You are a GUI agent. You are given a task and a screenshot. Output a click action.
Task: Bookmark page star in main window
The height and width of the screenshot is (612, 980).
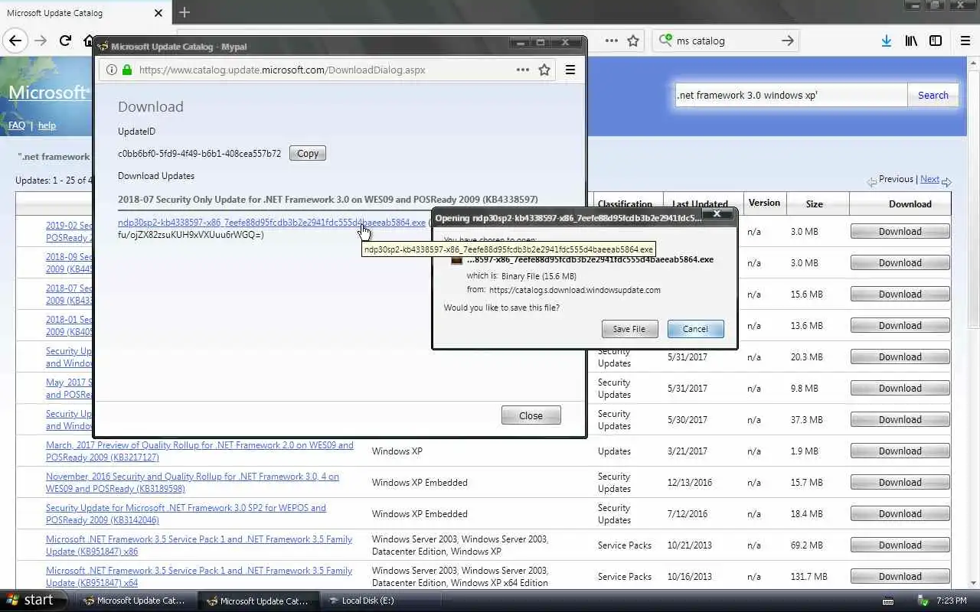[633, 41]
